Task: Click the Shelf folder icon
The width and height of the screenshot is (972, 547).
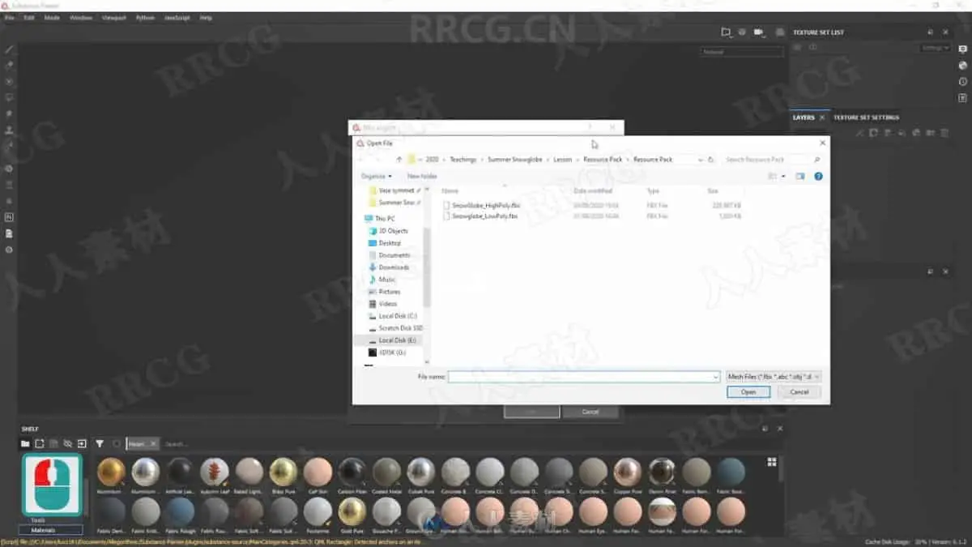Action: point(25,444)
